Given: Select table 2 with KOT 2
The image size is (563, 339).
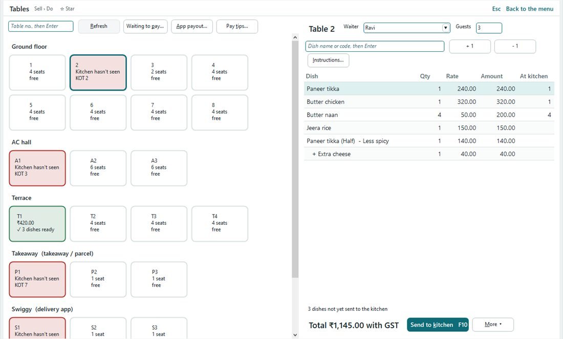Looking at the screenshot, I should click(98, 73).
